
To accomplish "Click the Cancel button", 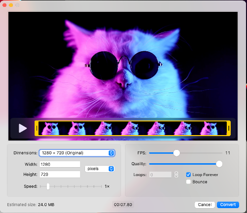I will [205, 205].
